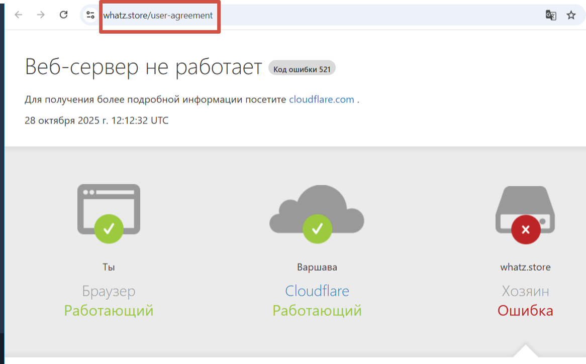586x364 pixels.
Task: Click the browser back arrow
Action: [x=19, y=15]
